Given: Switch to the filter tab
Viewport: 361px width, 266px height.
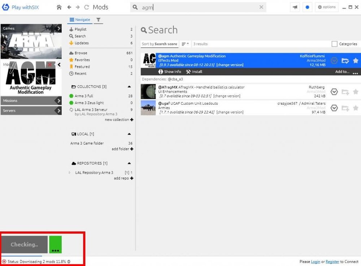Looking at the screenshot, I should (x=98, y=20).
